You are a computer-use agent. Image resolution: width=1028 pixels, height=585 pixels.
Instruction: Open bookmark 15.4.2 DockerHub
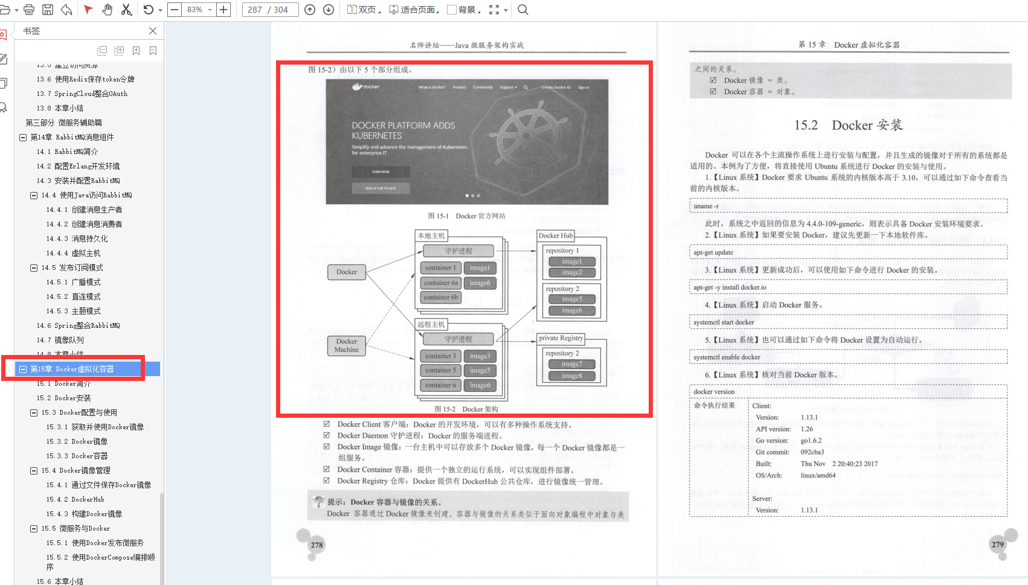click(x=75, y=499)
